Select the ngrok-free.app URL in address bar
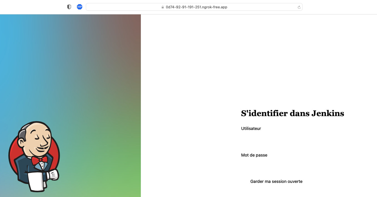The height and width of the screenshot is (197, 377). coord(196,7)
